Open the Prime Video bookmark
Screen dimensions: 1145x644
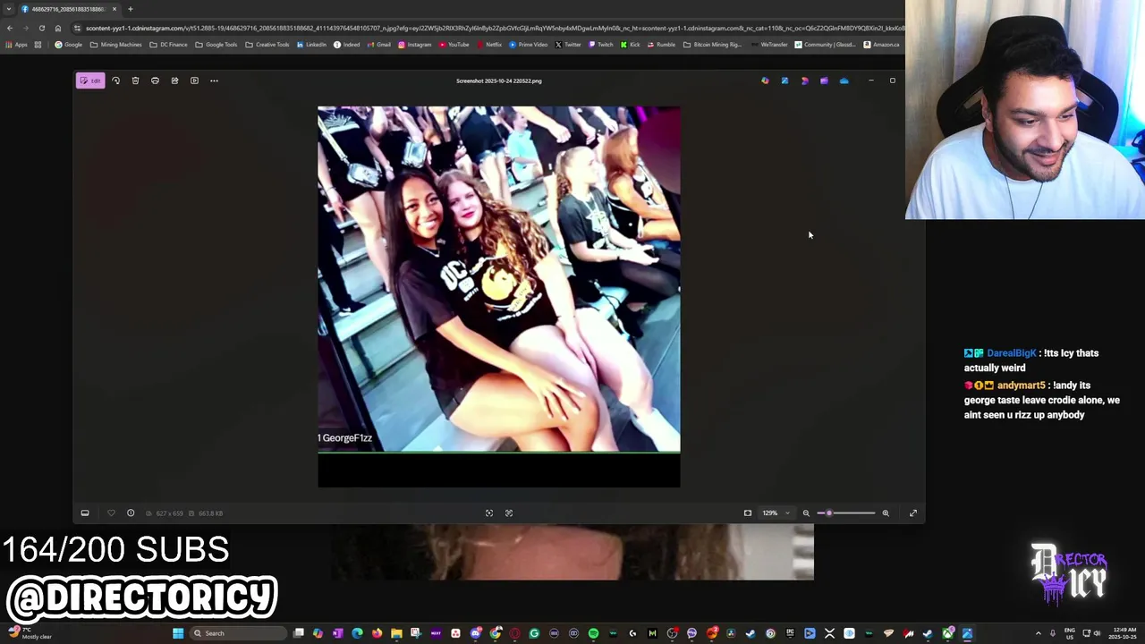click(529, 45)
